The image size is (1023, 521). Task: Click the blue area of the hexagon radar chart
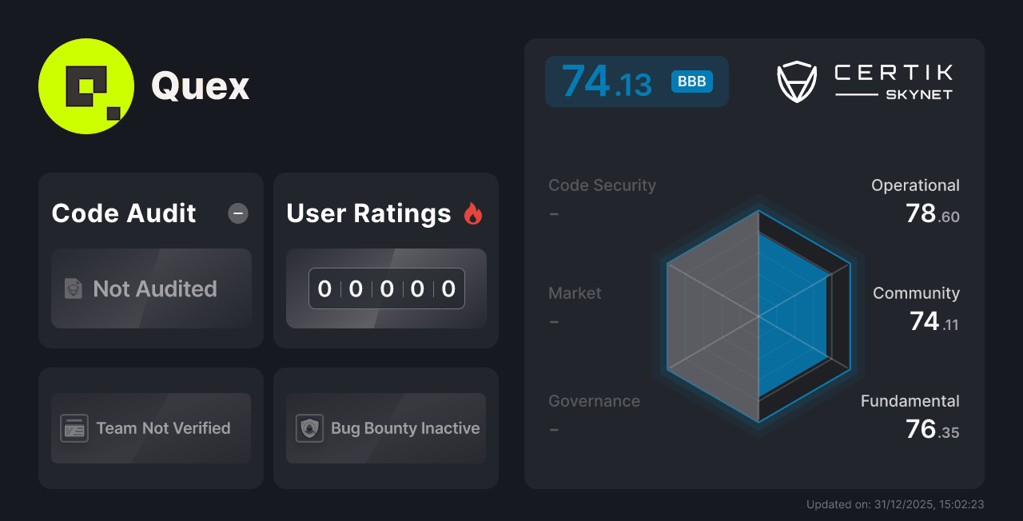point(791,312)
